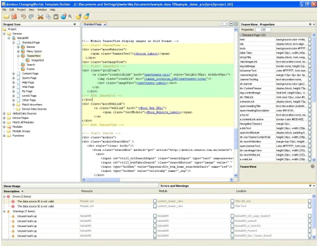The image size is (318, 246).
Task: Click the Redo arrow toolbar icon
Action: point(31,16)
